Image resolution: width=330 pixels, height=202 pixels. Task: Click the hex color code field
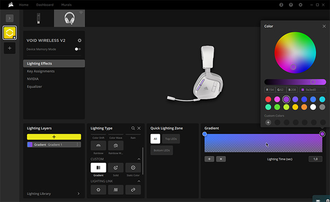pyautogui.click(x=313, y=89)
